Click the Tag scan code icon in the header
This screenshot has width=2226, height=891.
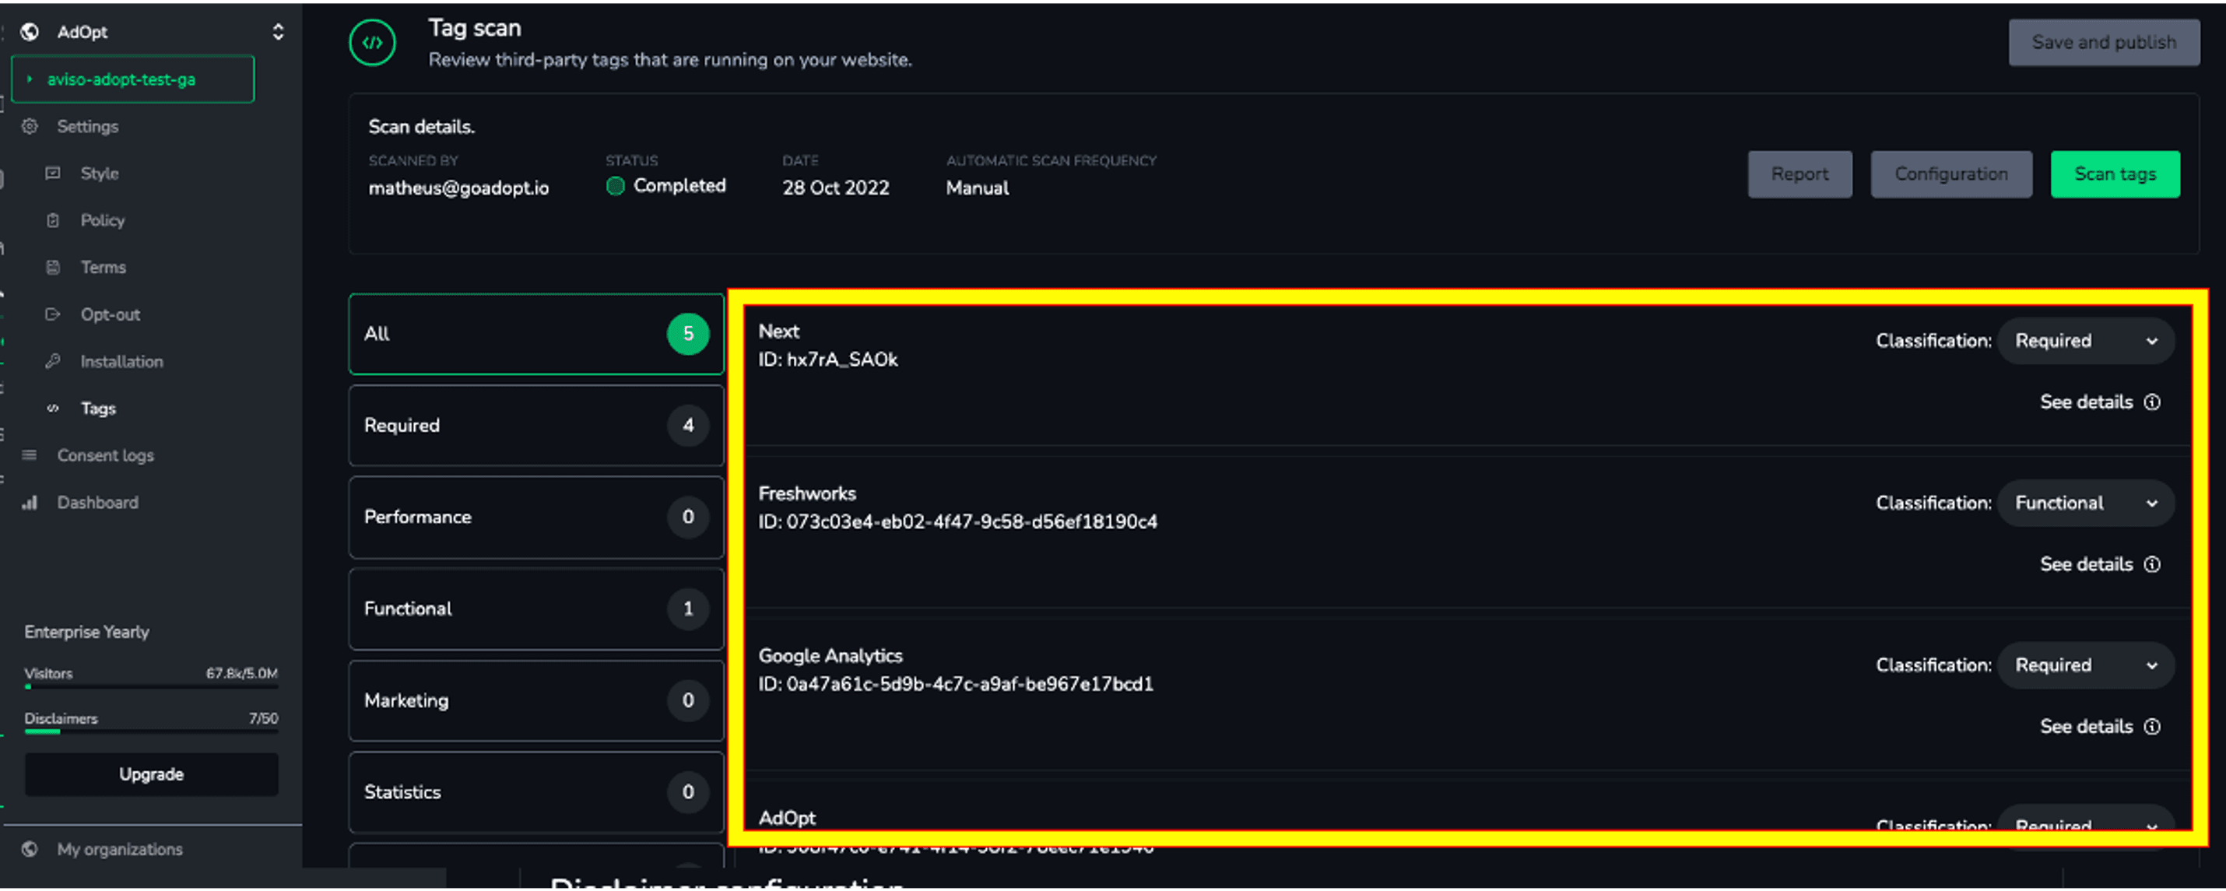tap(373, 44)
